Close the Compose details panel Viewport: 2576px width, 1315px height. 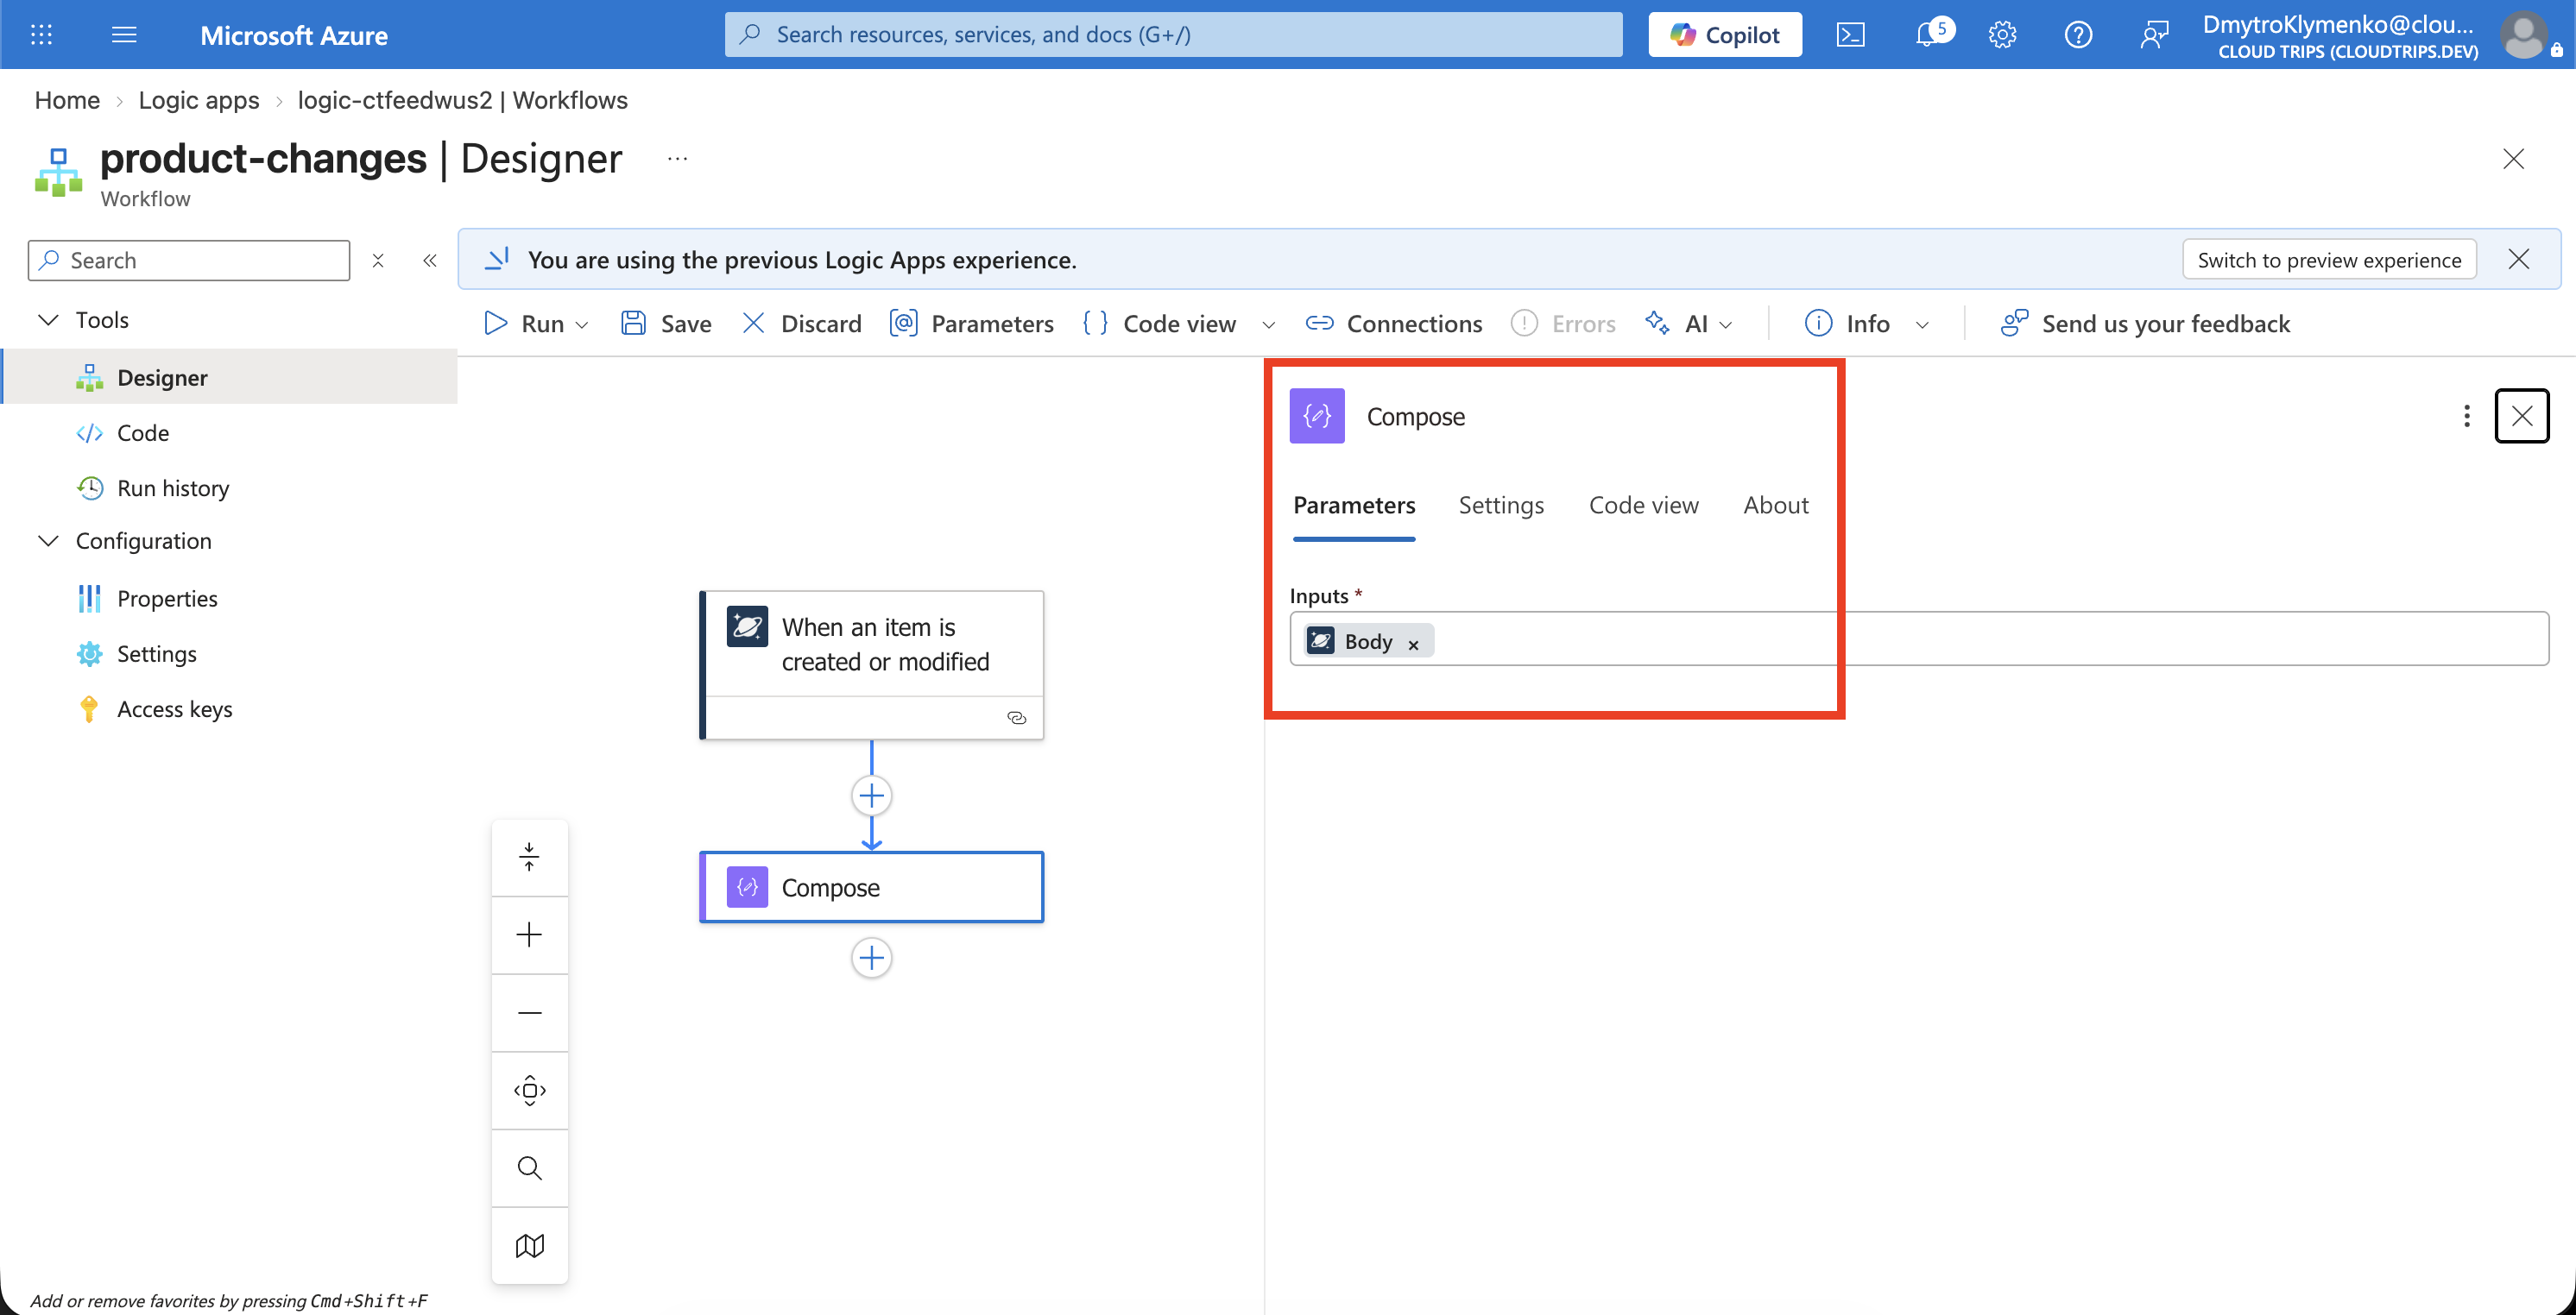click(x=2522, y=416)
